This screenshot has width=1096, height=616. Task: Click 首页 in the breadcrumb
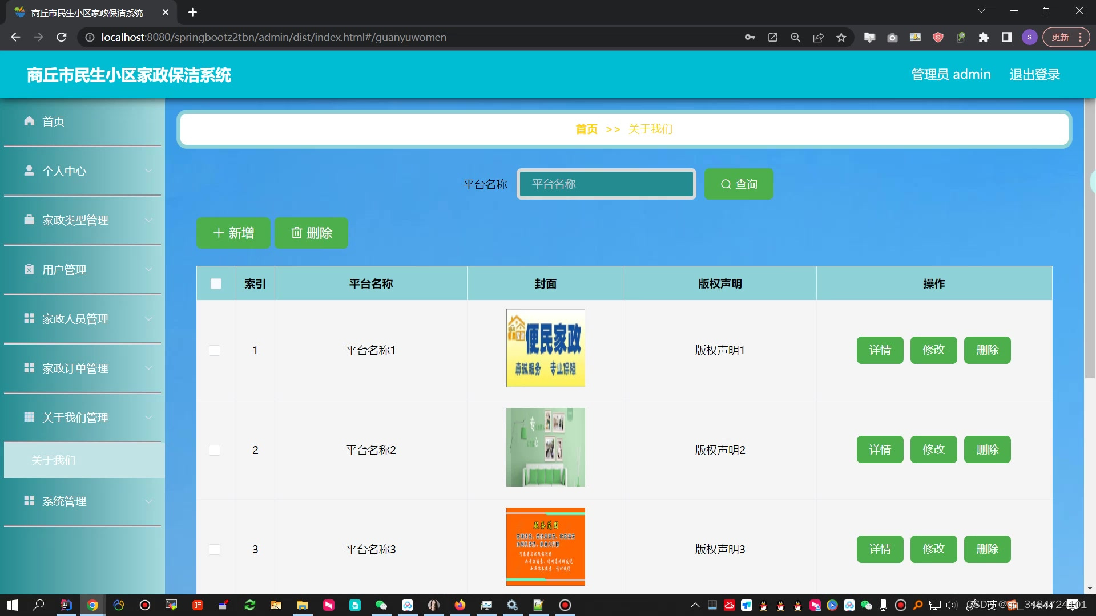tap(586, 129)
